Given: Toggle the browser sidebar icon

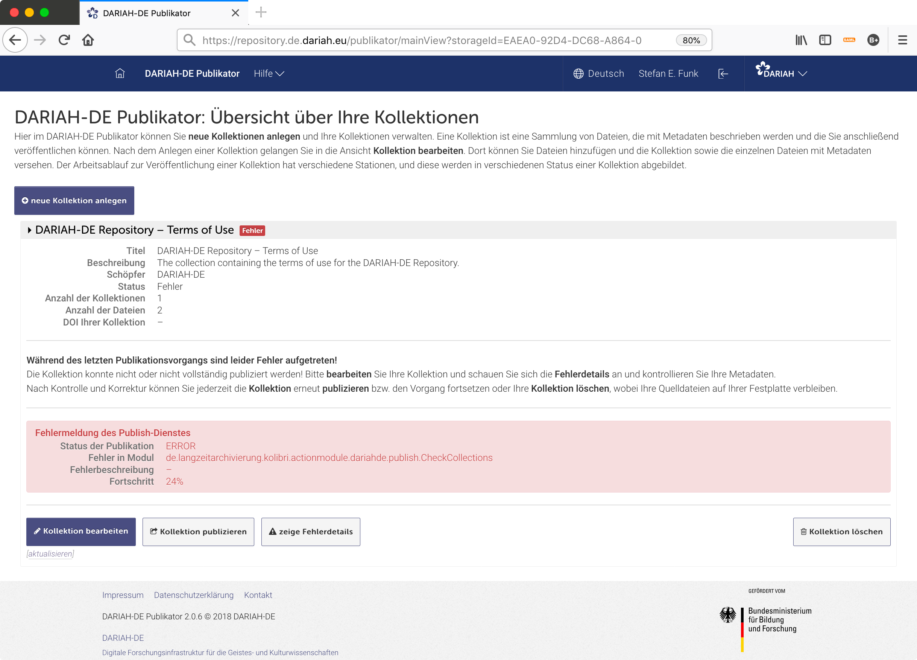Looking at the screenshot, I should [x=825, y=40].
